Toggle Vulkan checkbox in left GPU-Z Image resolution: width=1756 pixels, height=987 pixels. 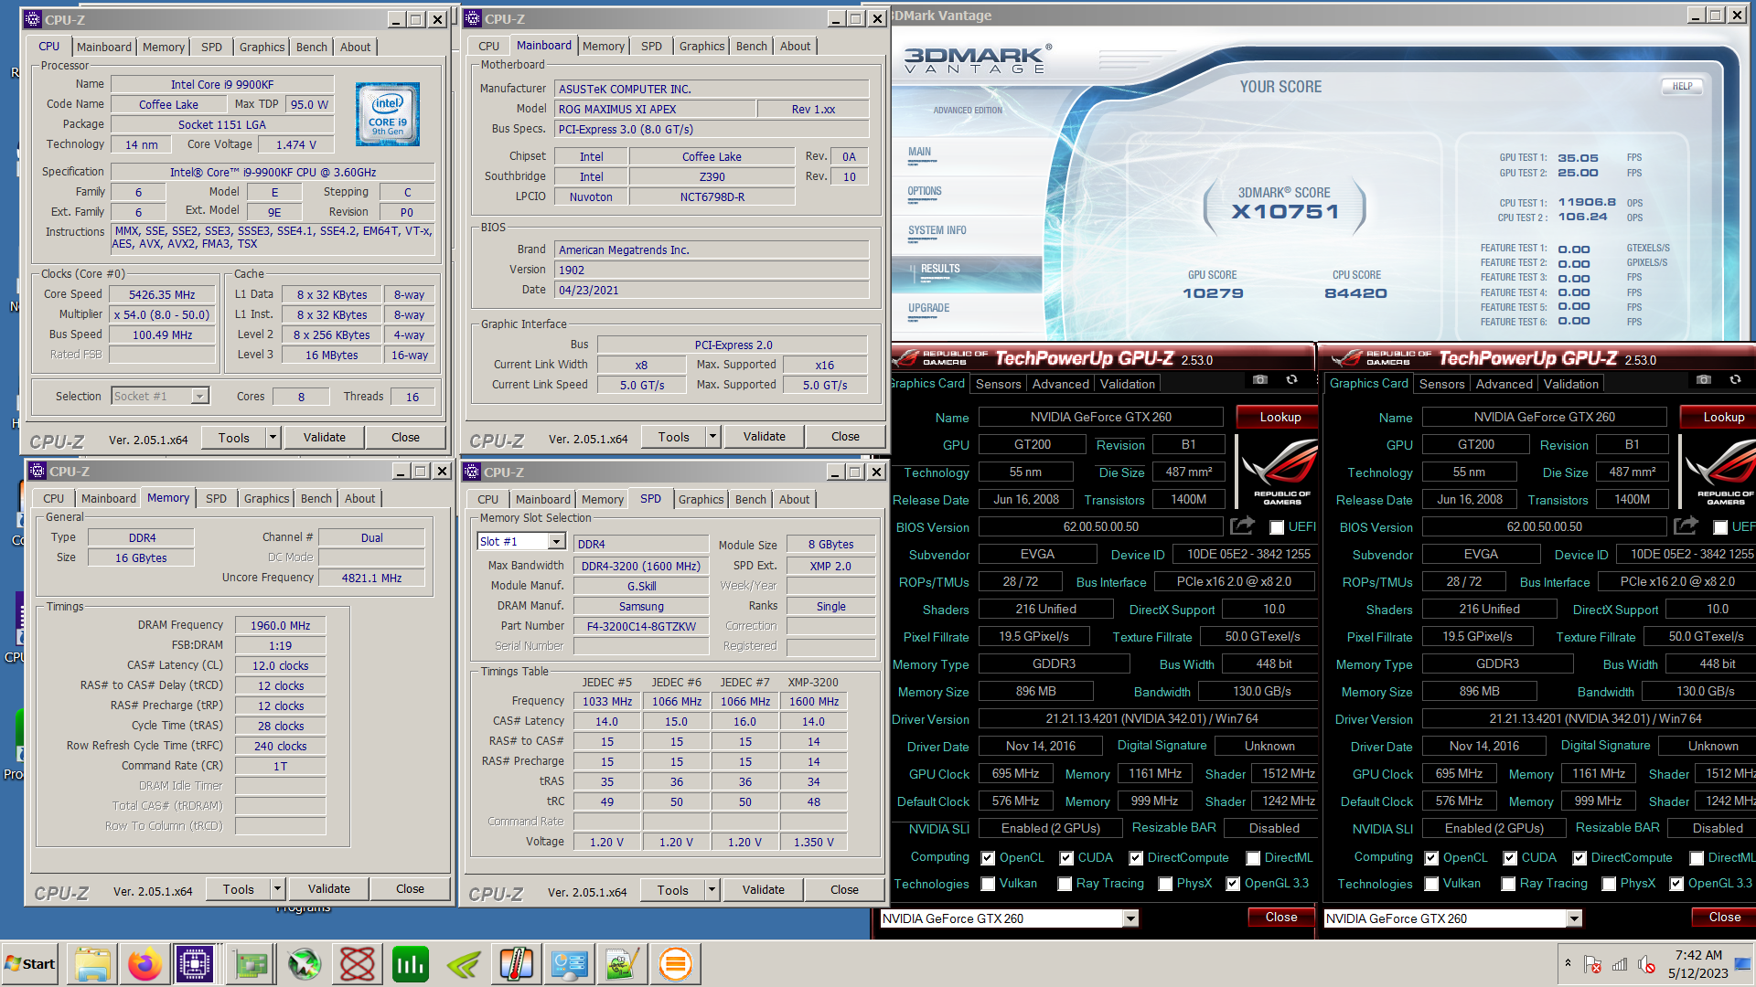(x=988, y=884)
